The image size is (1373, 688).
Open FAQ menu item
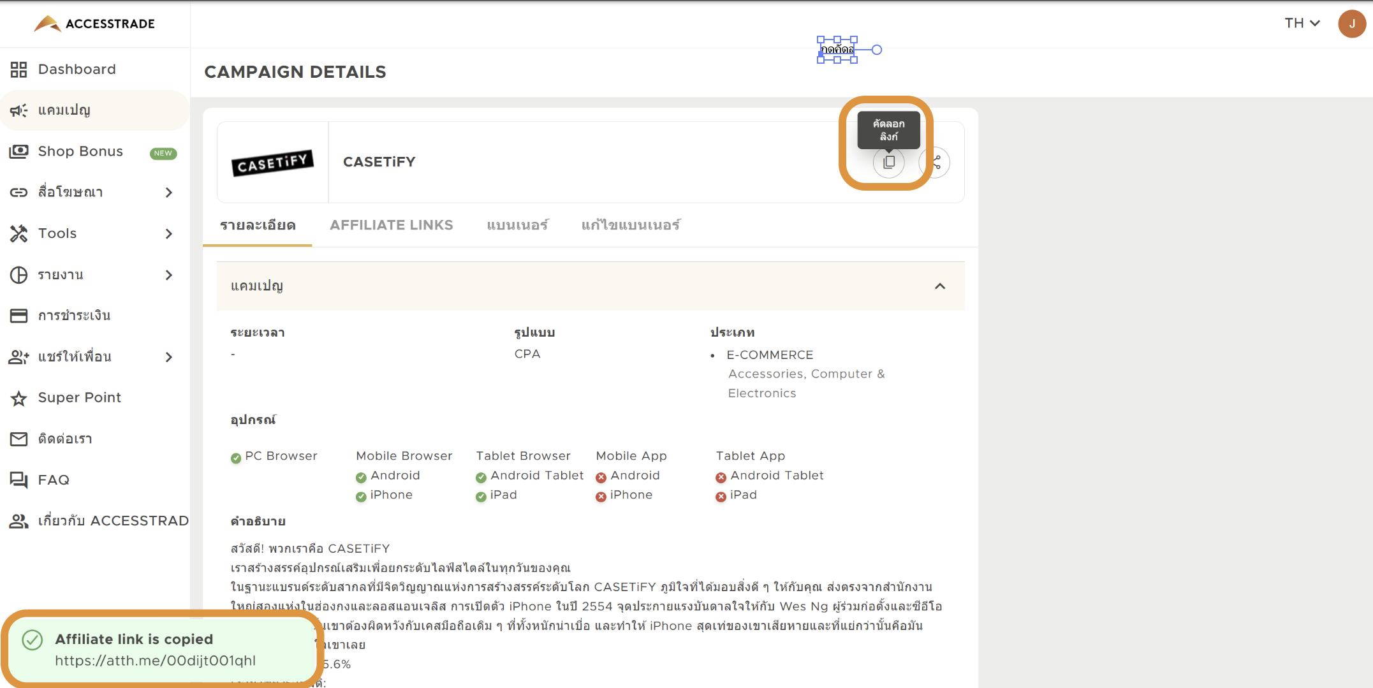[95, 480]
